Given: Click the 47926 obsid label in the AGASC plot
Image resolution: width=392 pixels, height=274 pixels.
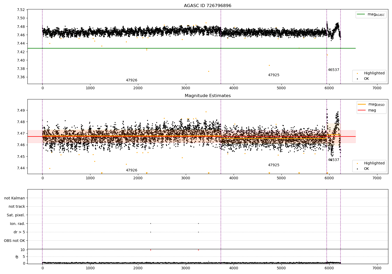Looking at the screenshot, I should click(131, 80).
